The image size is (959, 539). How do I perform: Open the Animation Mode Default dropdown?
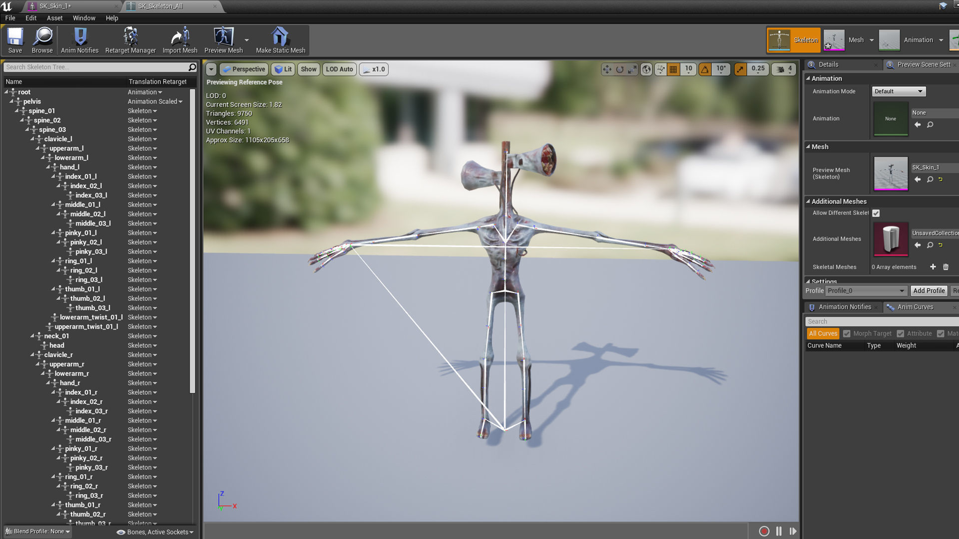898,91
